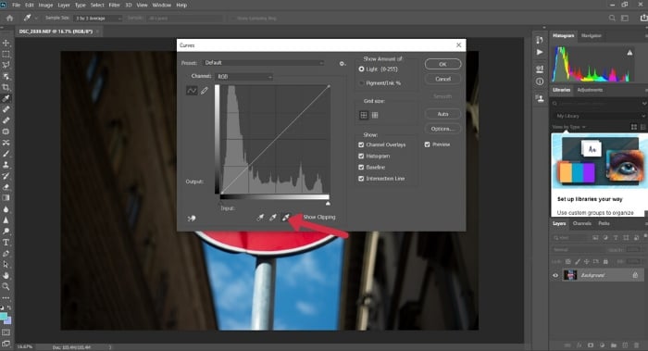Click the lock icon on Background layer
648x351 pixels.
(x=635, y=275)
